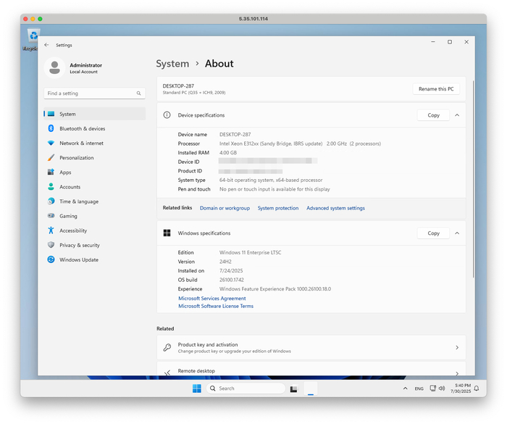This screenshot has width=507, height=424.
Task: Open the Microsoft Services Agreement link
Action: coord(211,298)
